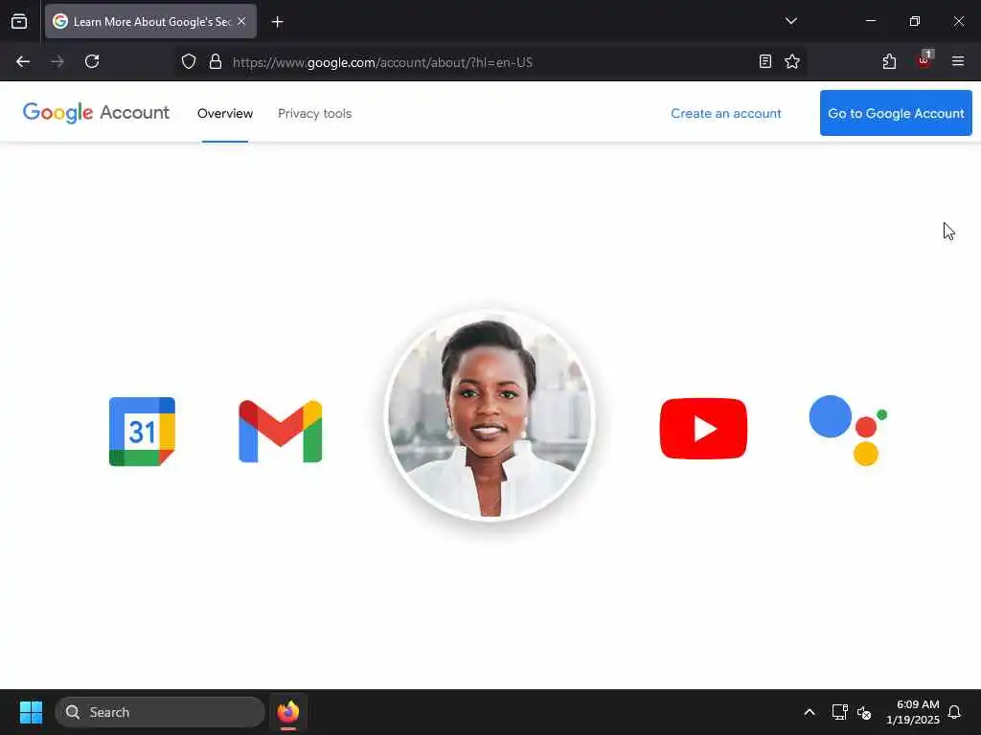The height and width of the screenshot is (735, 981).
Task: Open the notifications bell icon
Action: [954, 712]
